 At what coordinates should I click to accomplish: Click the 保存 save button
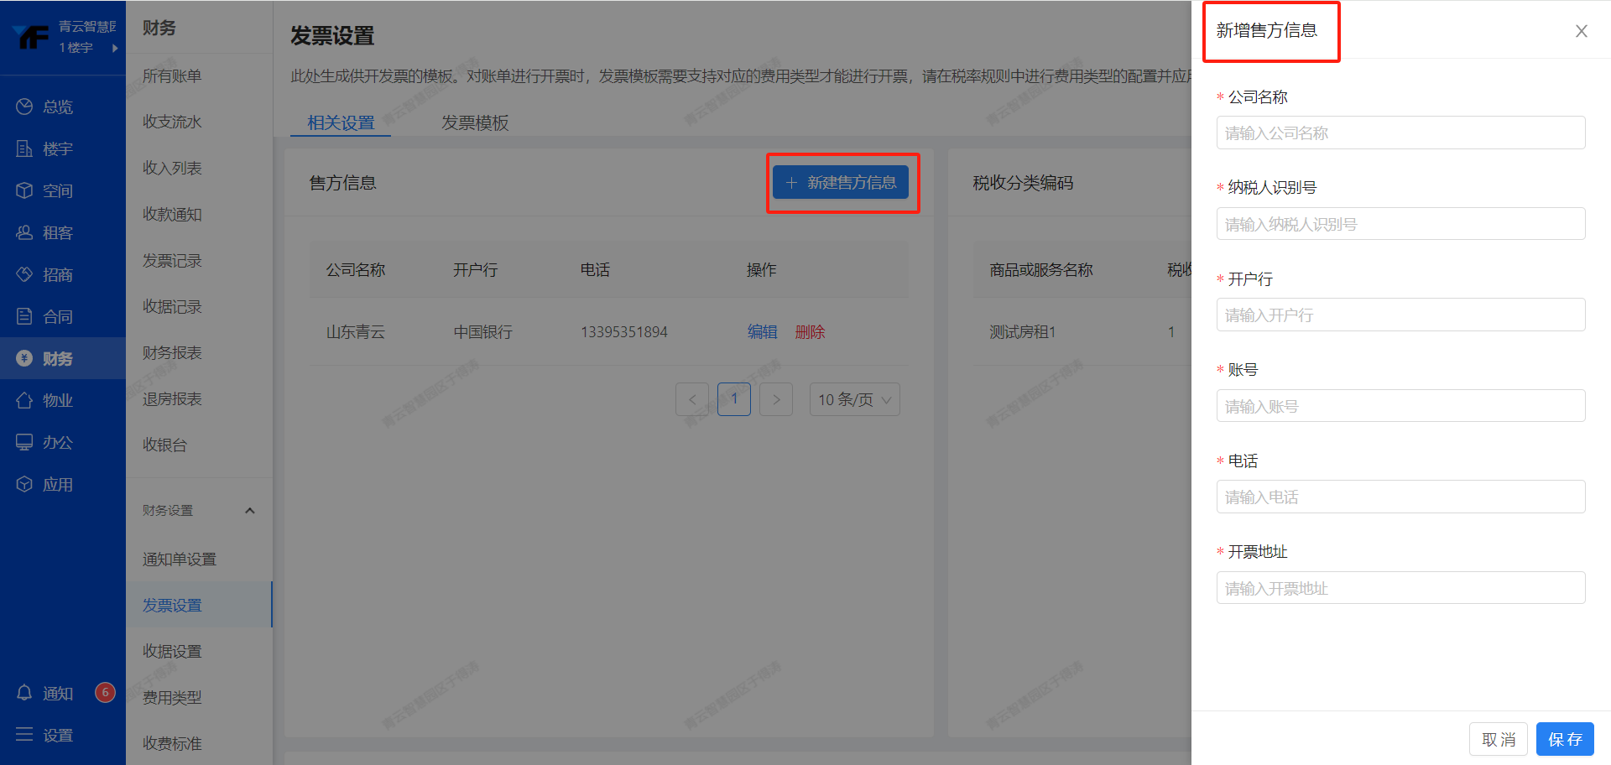point(1564,739)
